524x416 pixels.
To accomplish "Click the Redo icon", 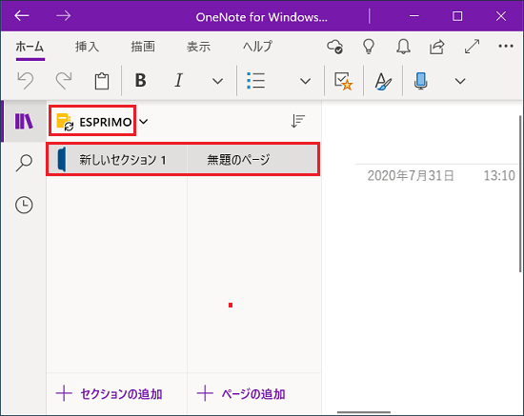I will 64,81.
